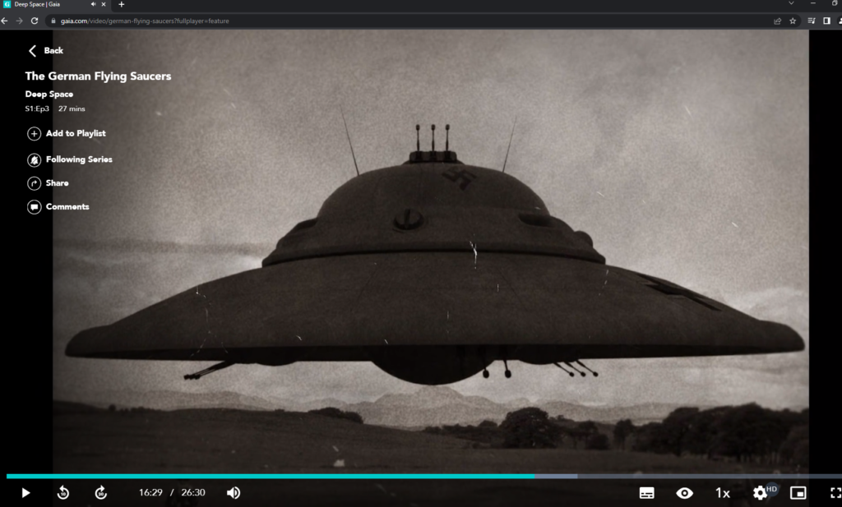Share this episode
Image resolution: width=842 pixels, height=507 pixels.
pos(49,183)
